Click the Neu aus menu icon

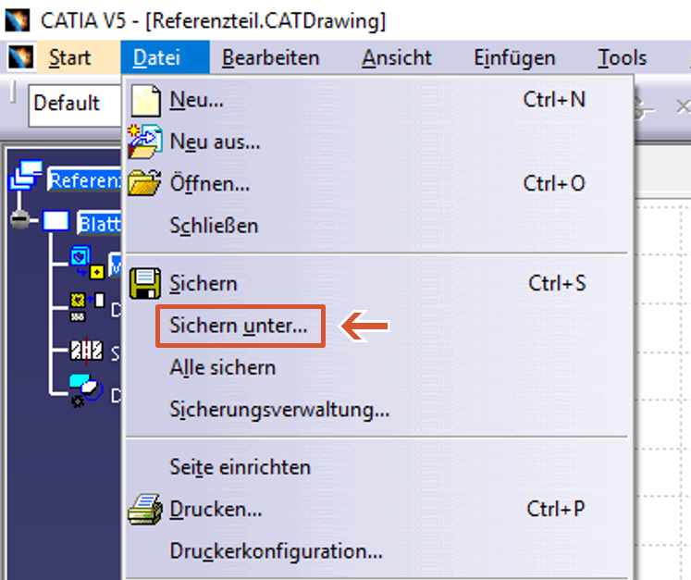coord(145,142)
